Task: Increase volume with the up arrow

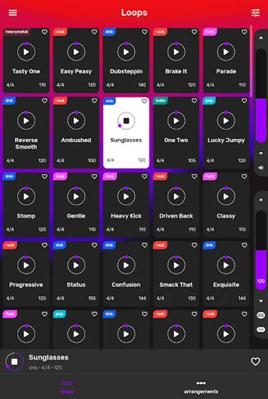Action: pos(261,38)
